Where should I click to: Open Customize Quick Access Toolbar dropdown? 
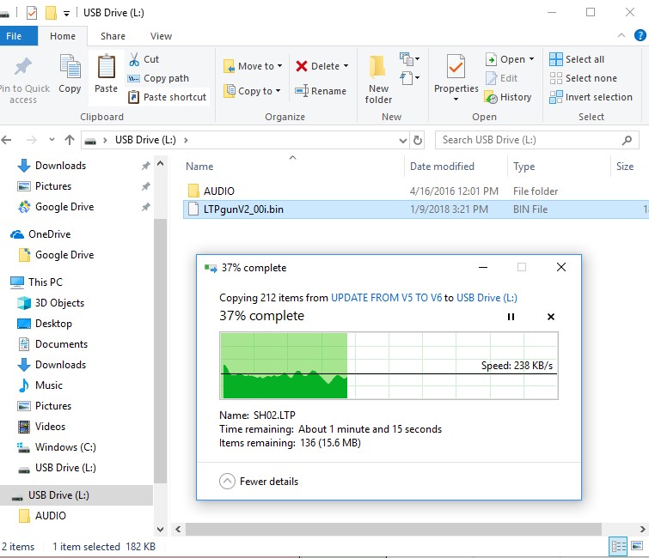point(66,14)
